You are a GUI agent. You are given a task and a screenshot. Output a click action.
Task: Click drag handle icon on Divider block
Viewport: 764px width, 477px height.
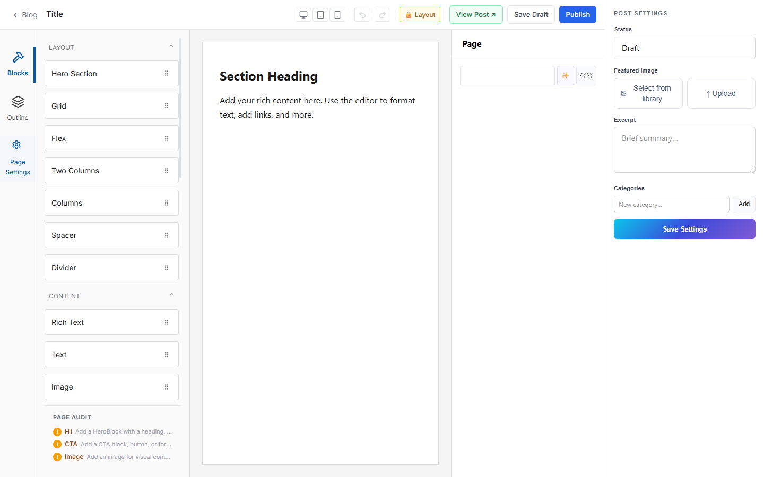(x=167, y=268)
